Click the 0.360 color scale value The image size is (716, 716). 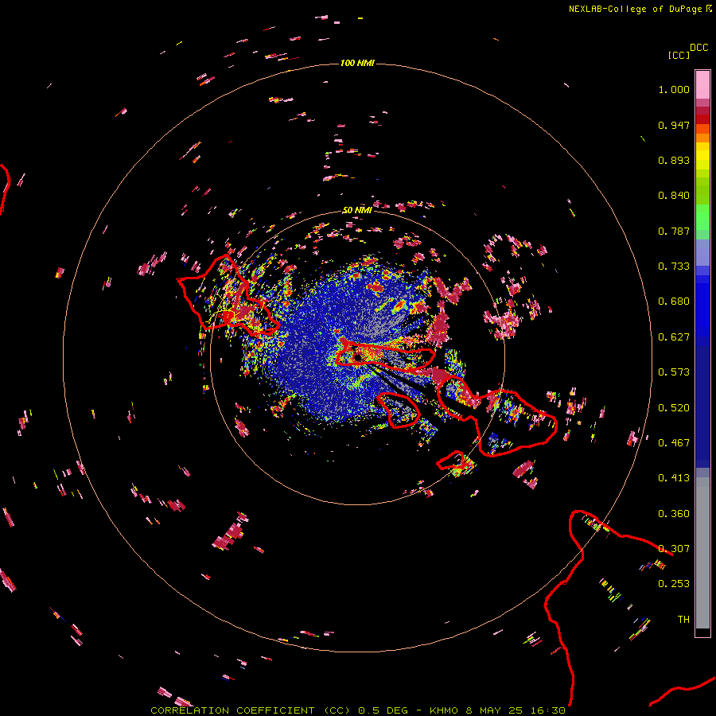[x=674, y=514]
